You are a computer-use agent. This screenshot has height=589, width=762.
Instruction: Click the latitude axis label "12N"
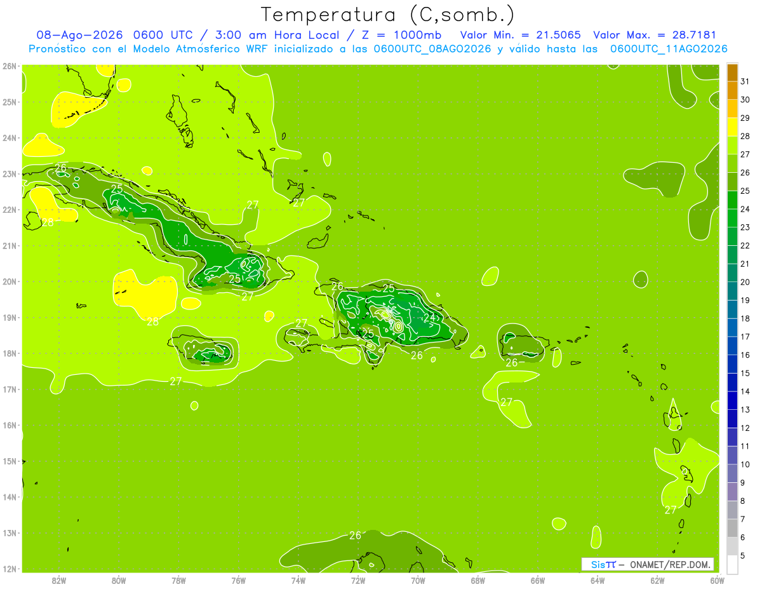click(x=9, y=569)
